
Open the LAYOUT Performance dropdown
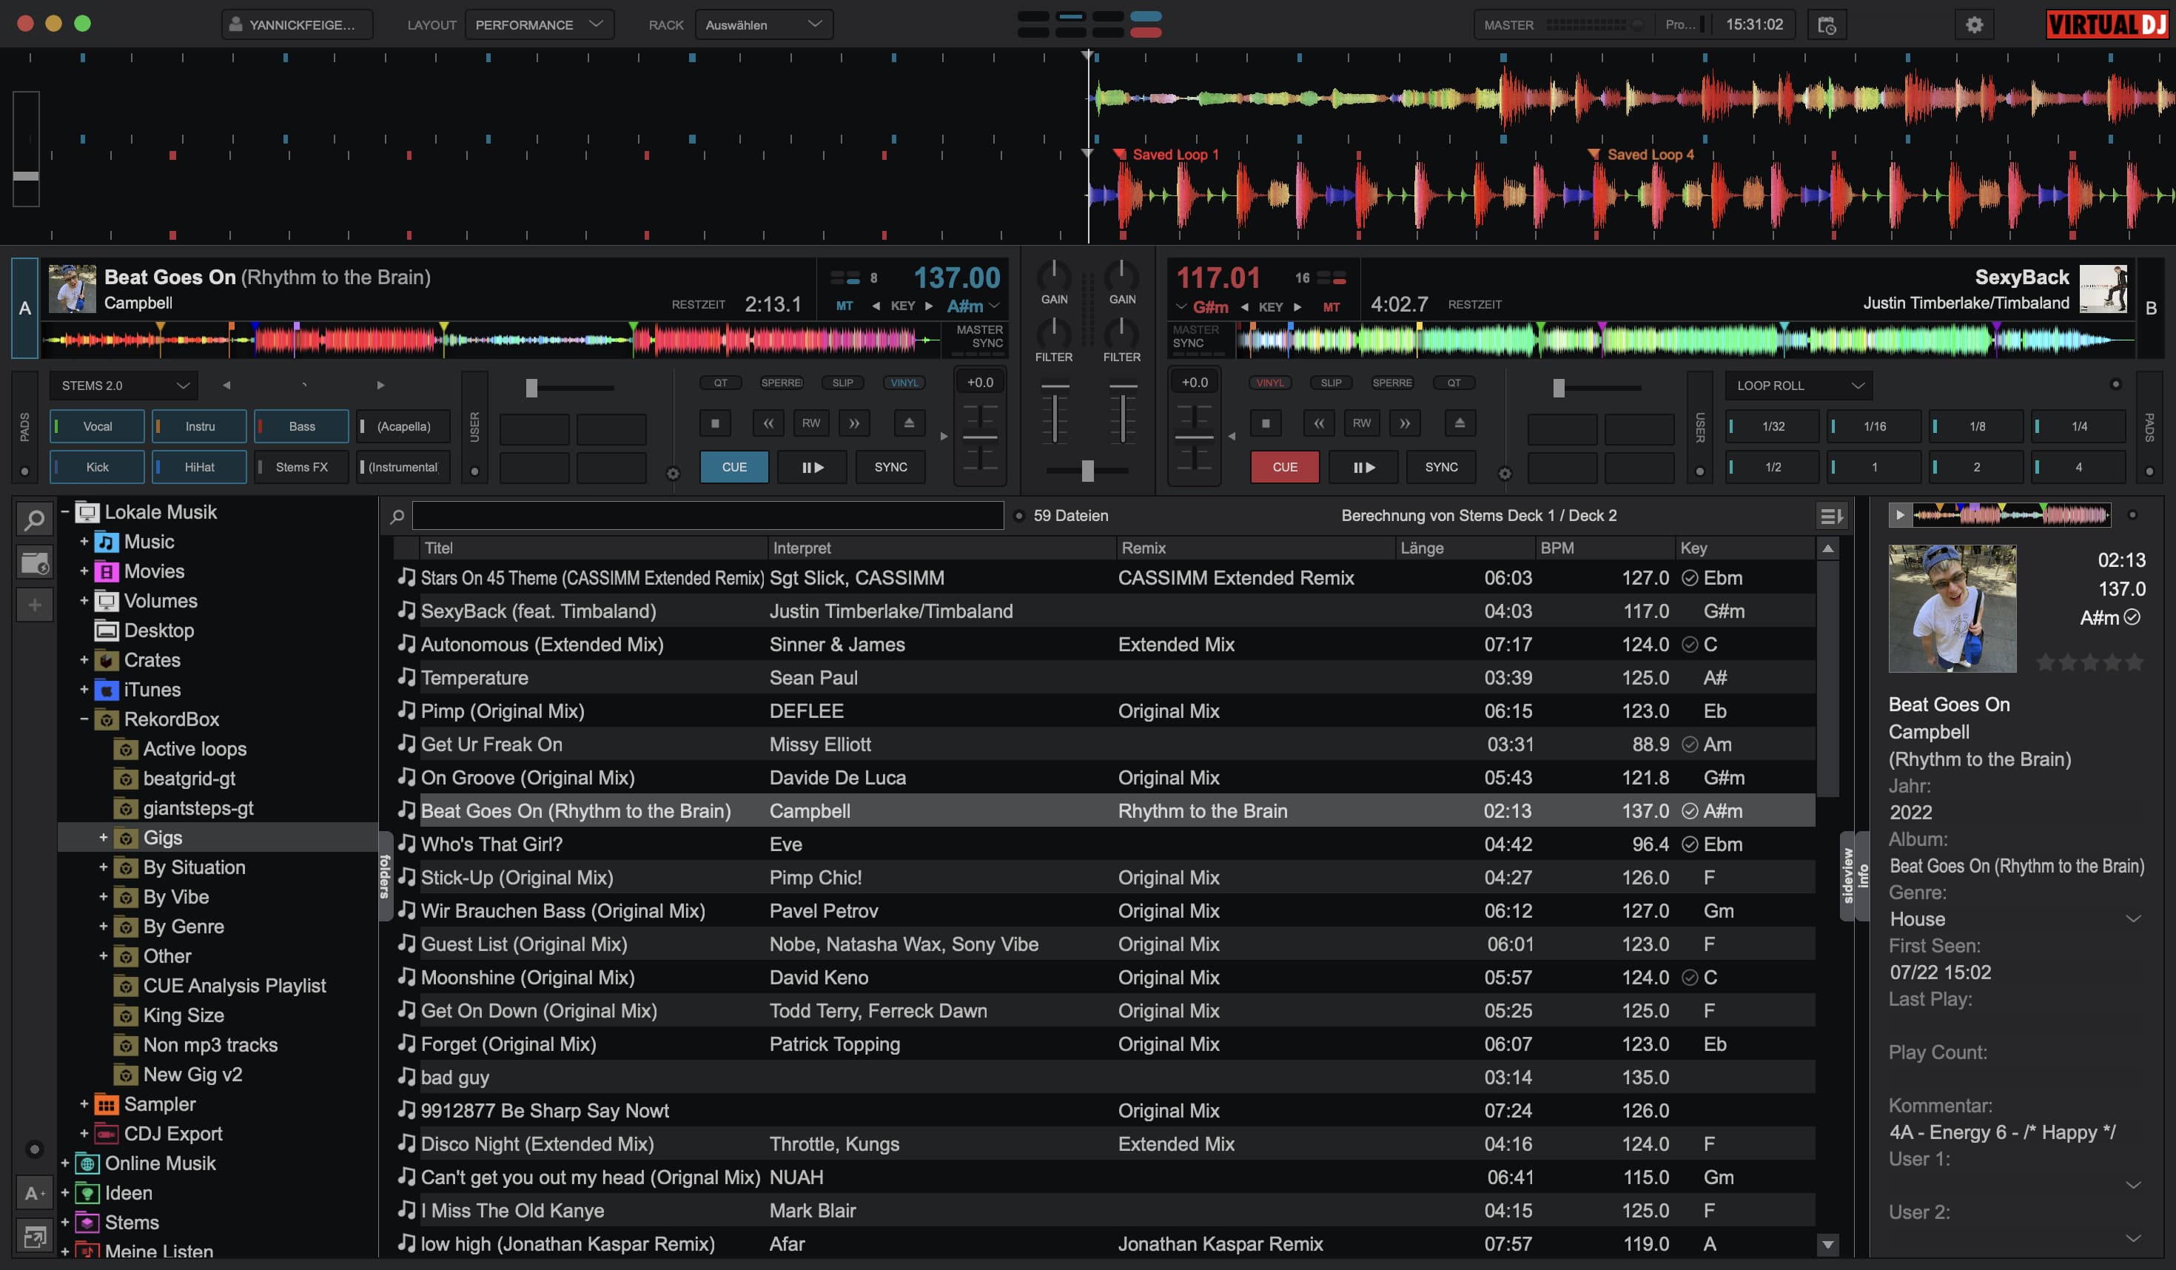540,24
